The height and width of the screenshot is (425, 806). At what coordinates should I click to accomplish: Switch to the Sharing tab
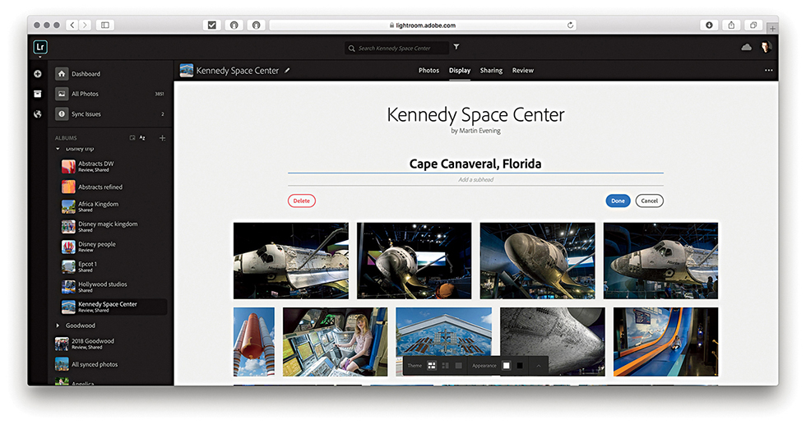pyautogui.click(x=491, y=71)
